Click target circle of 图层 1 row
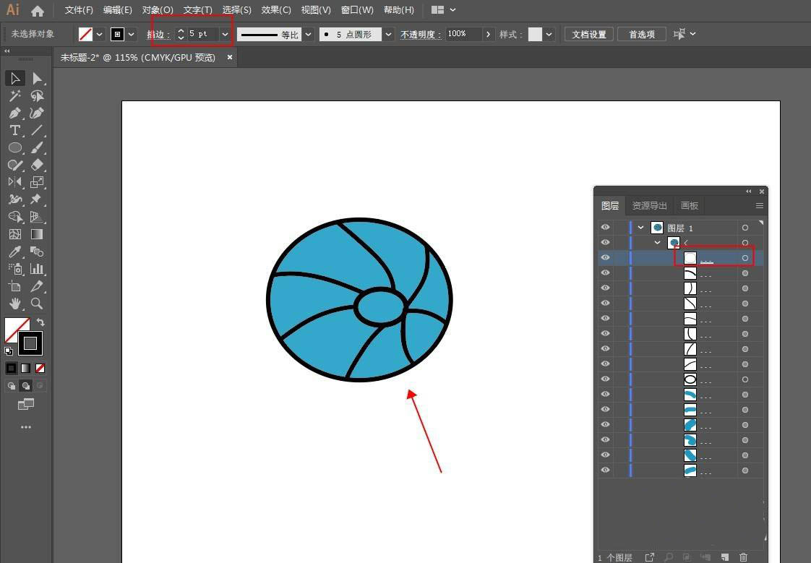811x563 pixels. 745,228
